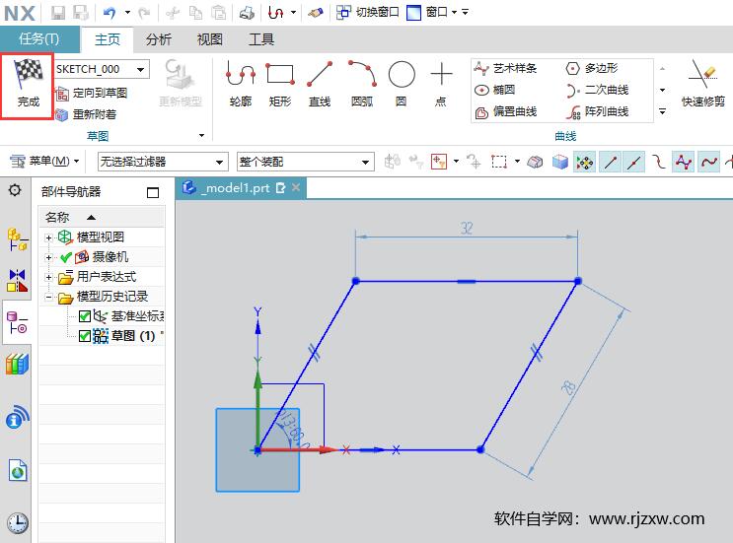Click the Finish sketch checkered flag

pyautogui.click(x=28, y=85)
